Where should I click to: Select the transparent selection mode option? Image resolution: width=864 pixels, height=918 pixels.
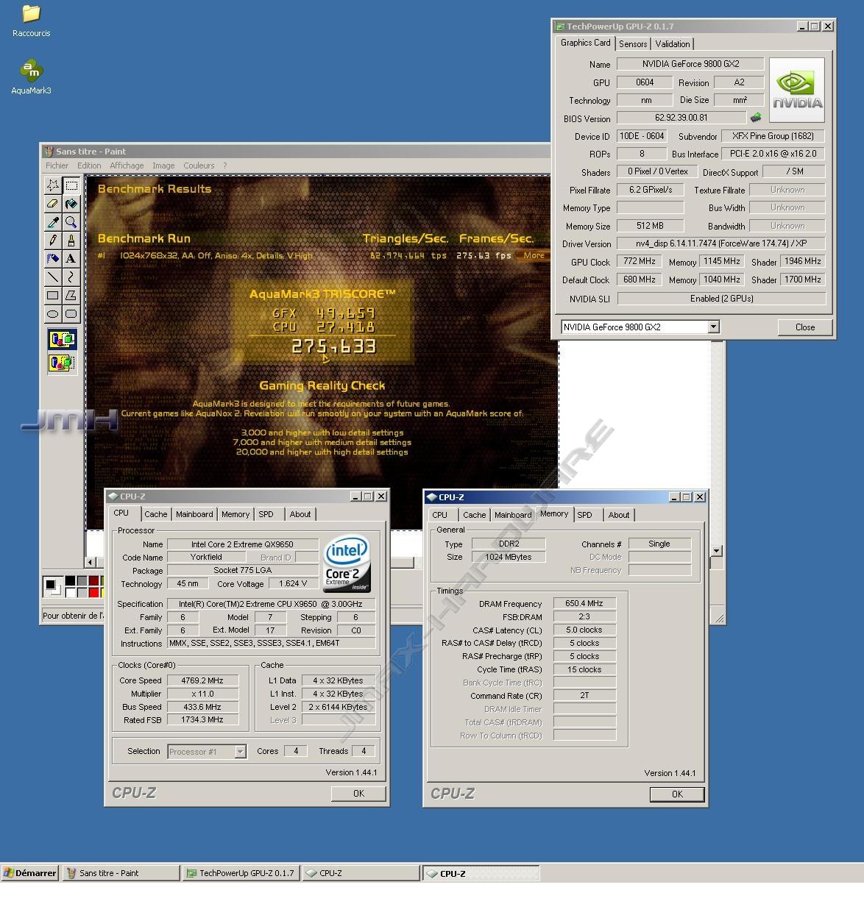pyautogui.click(x=62, y=363)
